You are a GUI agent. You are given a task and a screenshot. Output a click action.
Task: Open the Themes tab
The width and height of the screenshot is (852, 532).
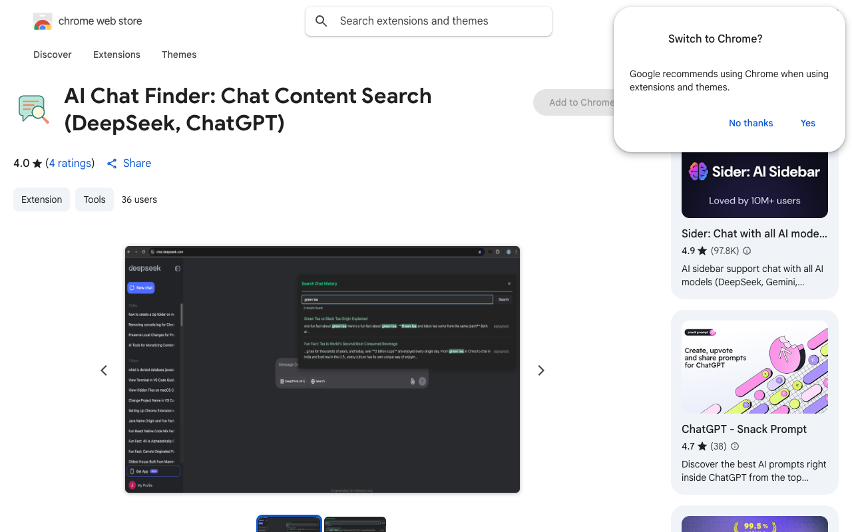tap(179, 55)
